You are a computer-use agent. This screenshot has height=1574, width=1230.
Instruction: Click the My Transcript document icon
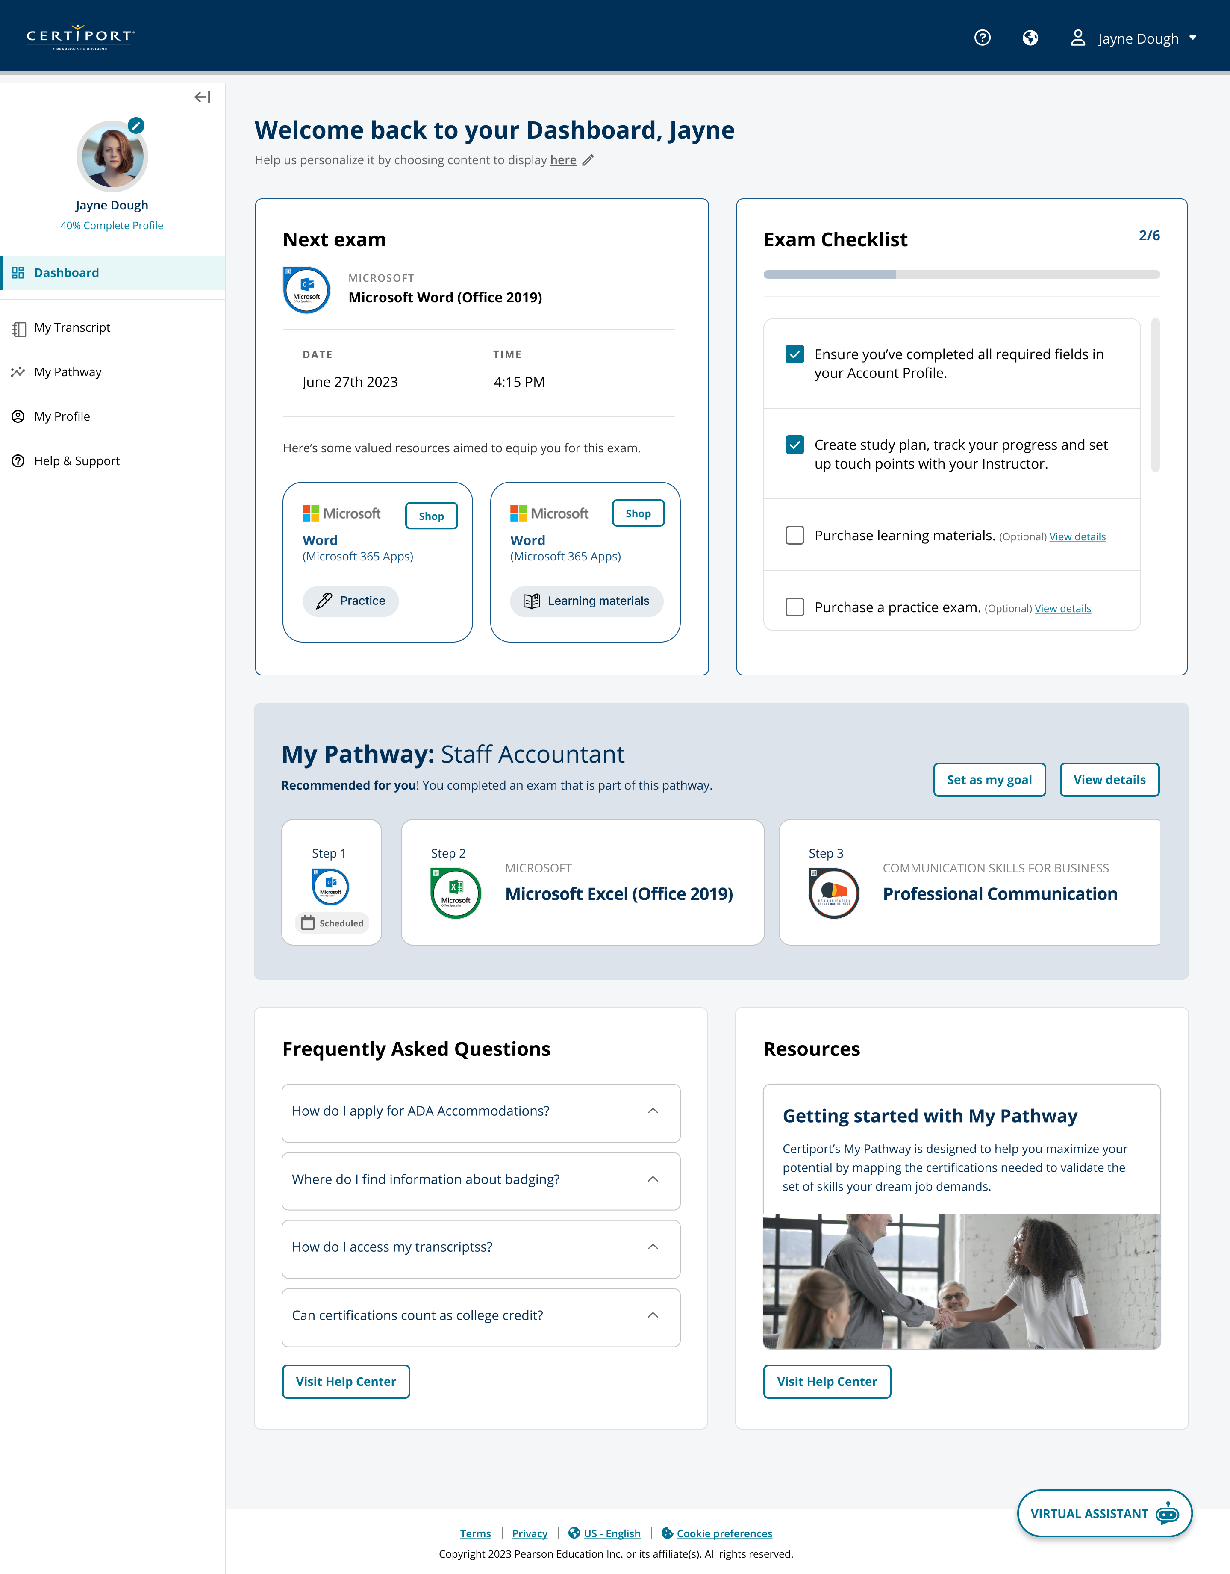[x=19, y=329]
